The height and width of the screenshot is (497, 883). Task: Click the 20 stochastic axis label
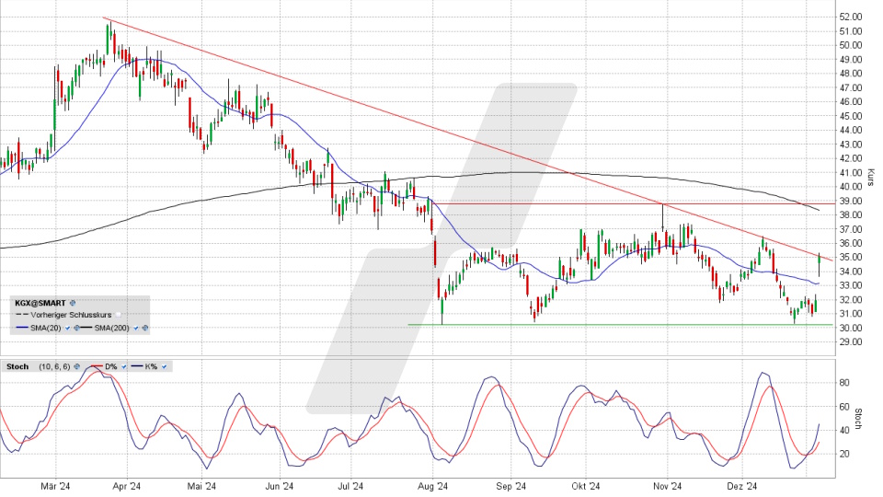pos(844,454)
